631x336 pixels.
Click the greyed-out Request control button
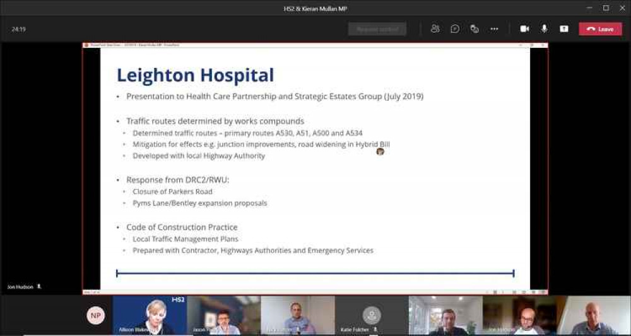point(377,29)
